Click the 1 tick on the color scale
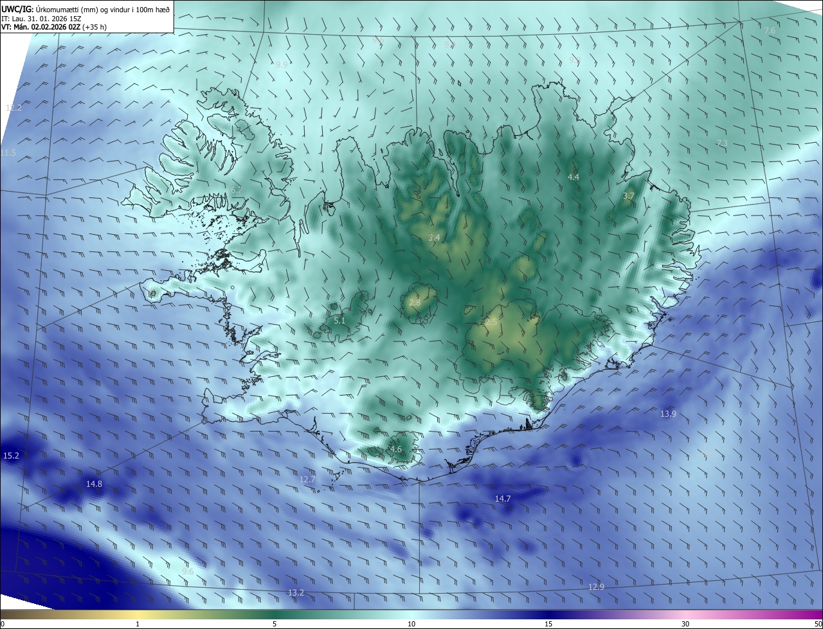Viewport: 823px width, 629px height. point(138,624)
